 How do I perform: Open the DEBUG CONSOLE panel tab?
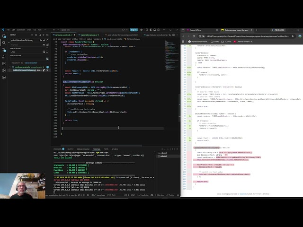[83, 149]
